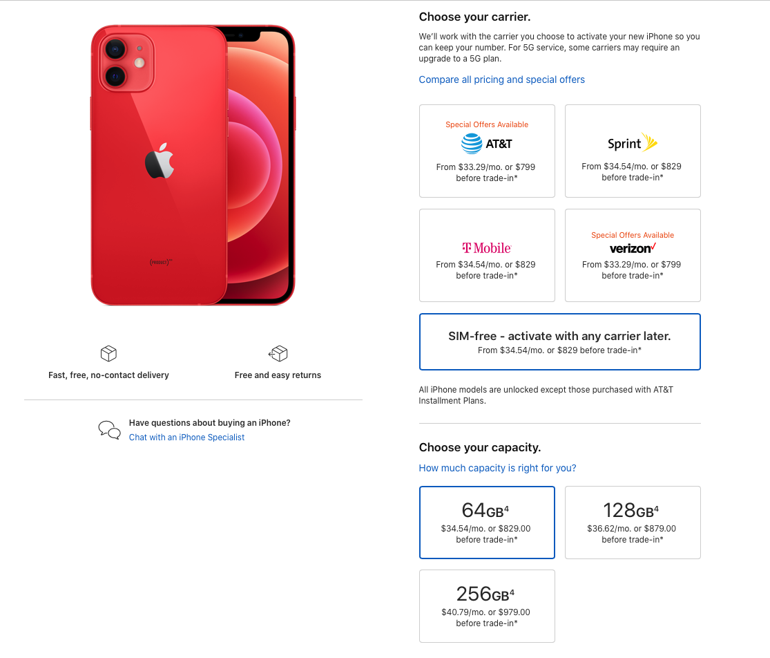Open How much capacity is right link
The width and height of the screenshot is (770, 658).
tap(497, 468)
